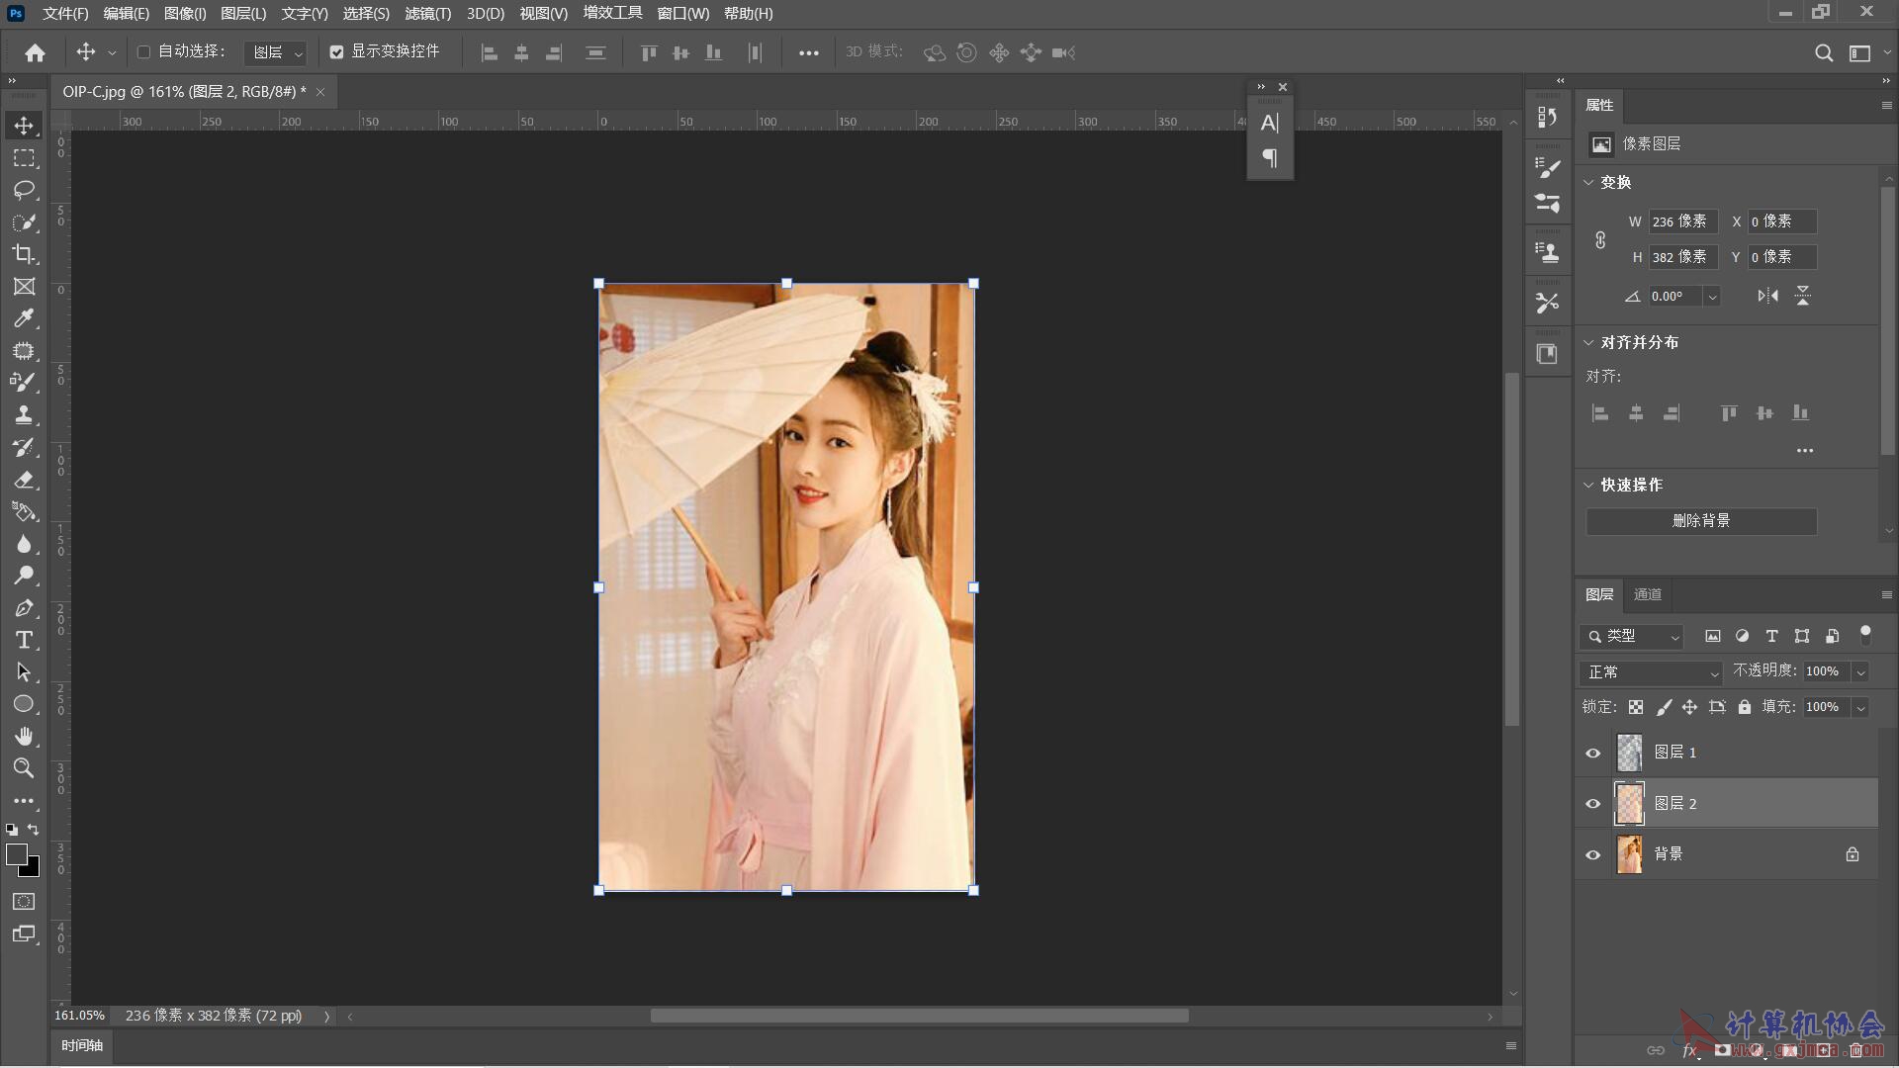Select the Lasso tool
Viewport: 1899px width, 1068px height.
pyautogui.click(x=24, y=190)
